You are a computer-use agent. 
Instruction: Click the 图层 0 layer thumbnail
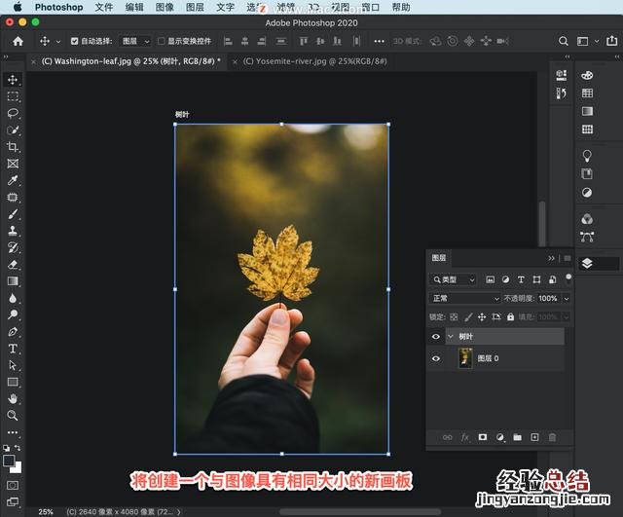(x=465, y=358)
